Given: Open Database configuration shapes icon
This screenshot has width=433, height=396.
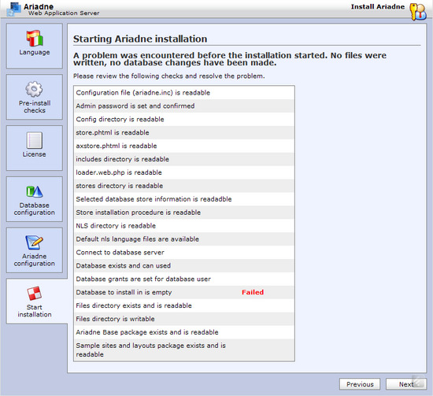Looking at the screenshot, I should point(35,191).
